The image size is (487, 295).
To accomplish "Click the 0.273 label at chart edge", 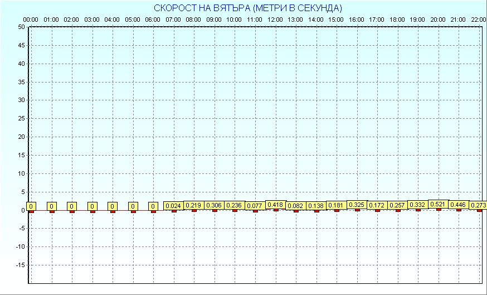I will pos(478,205).
